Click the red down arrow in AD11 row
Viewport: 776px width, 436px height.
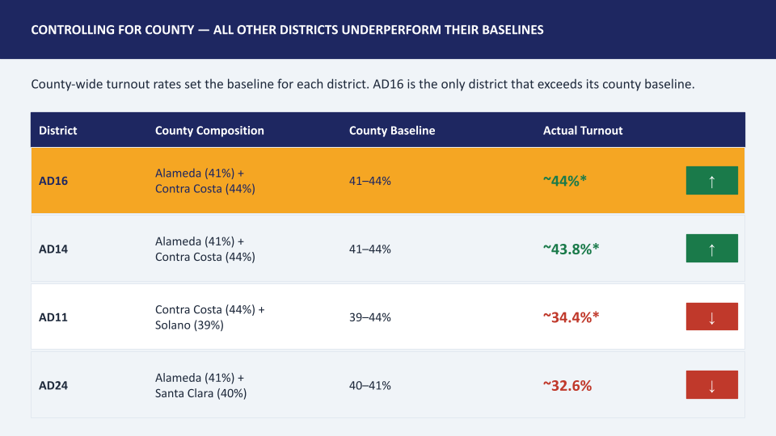tap(711, 317)
